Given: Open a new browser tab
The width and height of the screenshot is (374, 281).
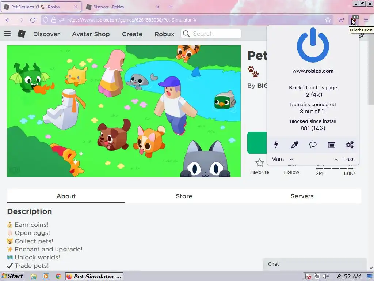Looking at the screenshot, I should click(x=171, y=7).
